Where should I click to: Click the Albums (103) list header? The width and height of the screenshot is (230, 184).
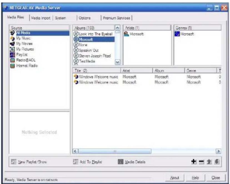94,28
